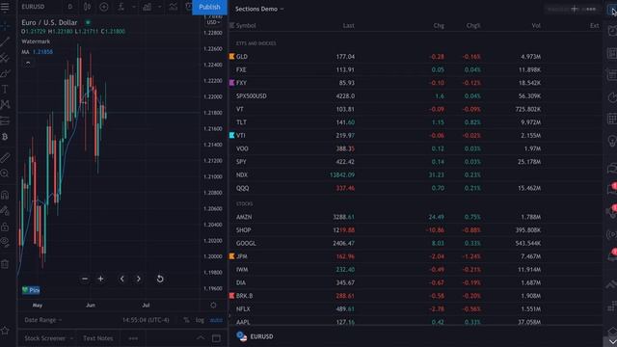This screenshot has height=347, width=617.
Task: Open the Pine editor button
Action: 31,290
